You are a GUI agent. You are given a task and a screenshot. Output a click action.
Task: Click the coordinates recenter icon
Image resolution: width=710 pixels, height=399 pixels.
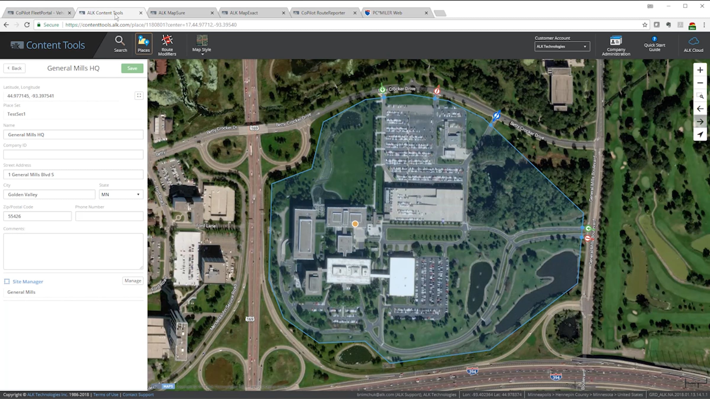coord(139,95)
